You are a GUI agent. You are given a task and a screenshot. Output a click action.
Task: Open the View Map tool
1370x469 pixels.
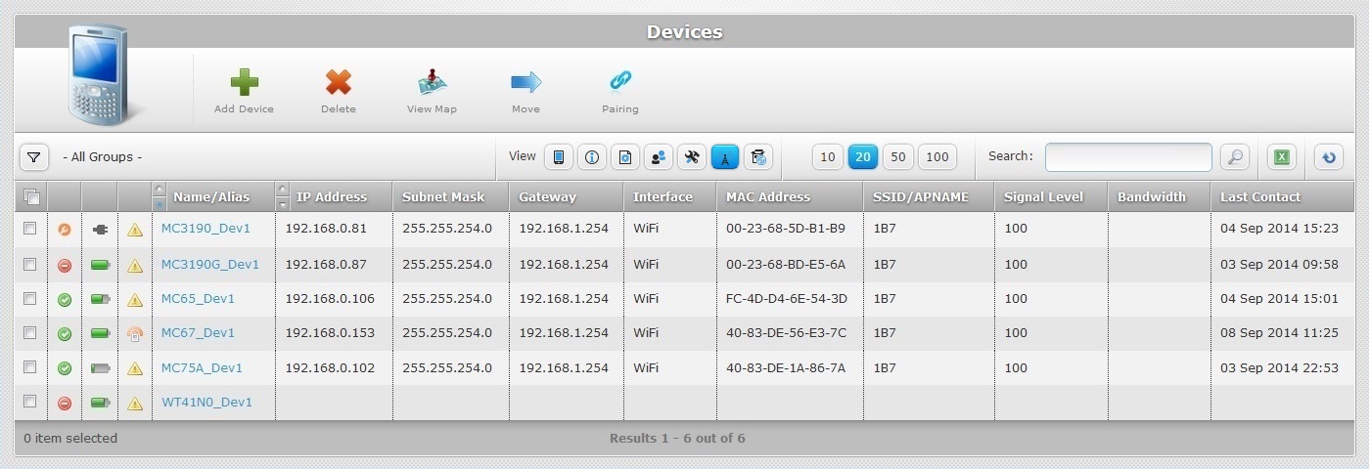(432, 82)
